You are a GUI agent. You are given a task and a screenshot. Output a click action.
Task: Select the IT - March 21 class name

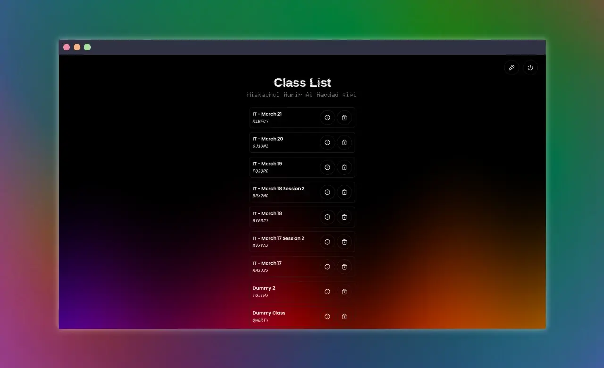click(x=267, y=114)
